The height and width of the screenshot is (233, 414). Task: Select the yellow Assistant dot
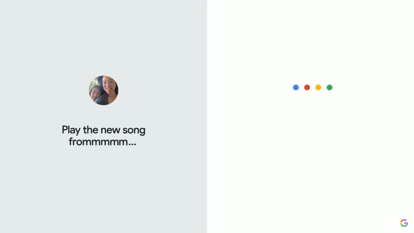pyautogui.click(x=318, y=87)
